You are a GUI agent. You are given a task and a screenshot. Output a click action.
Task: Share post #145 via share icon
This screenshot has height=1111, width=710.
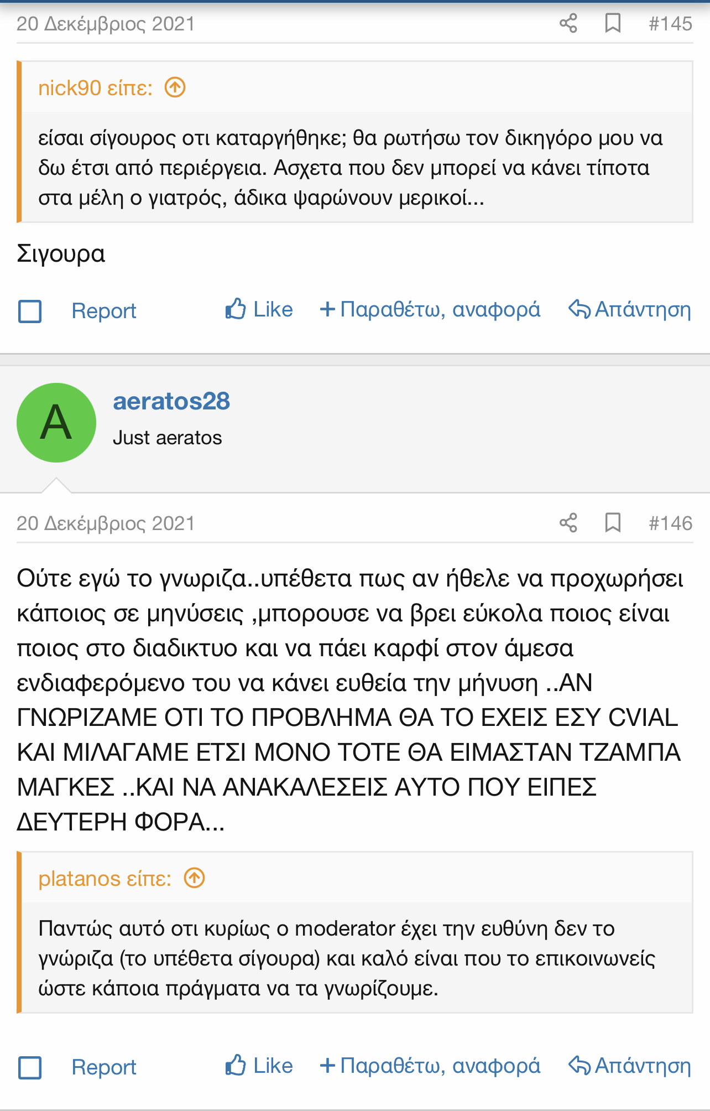click(x=568, y=23)
